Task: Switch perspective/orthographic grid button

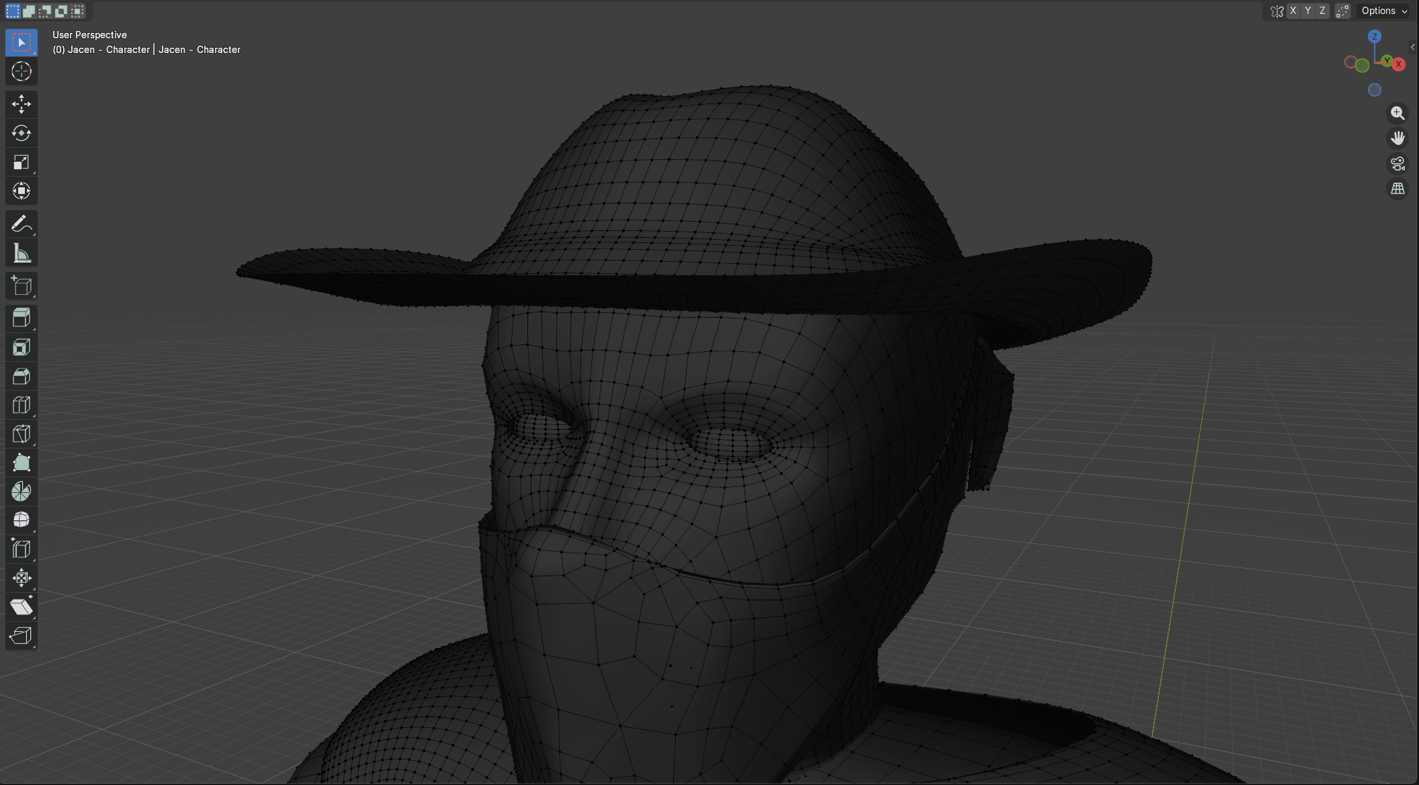Action: (x=1397, y=189)
